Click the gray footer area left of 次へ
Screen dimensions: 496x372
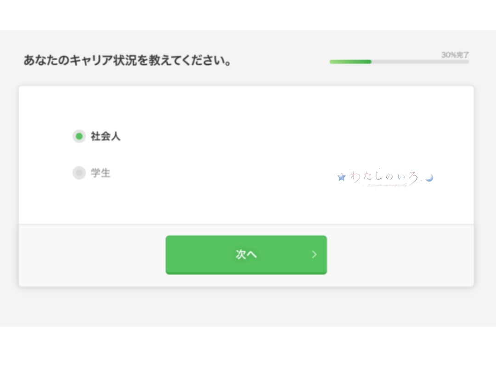(92, 256)
